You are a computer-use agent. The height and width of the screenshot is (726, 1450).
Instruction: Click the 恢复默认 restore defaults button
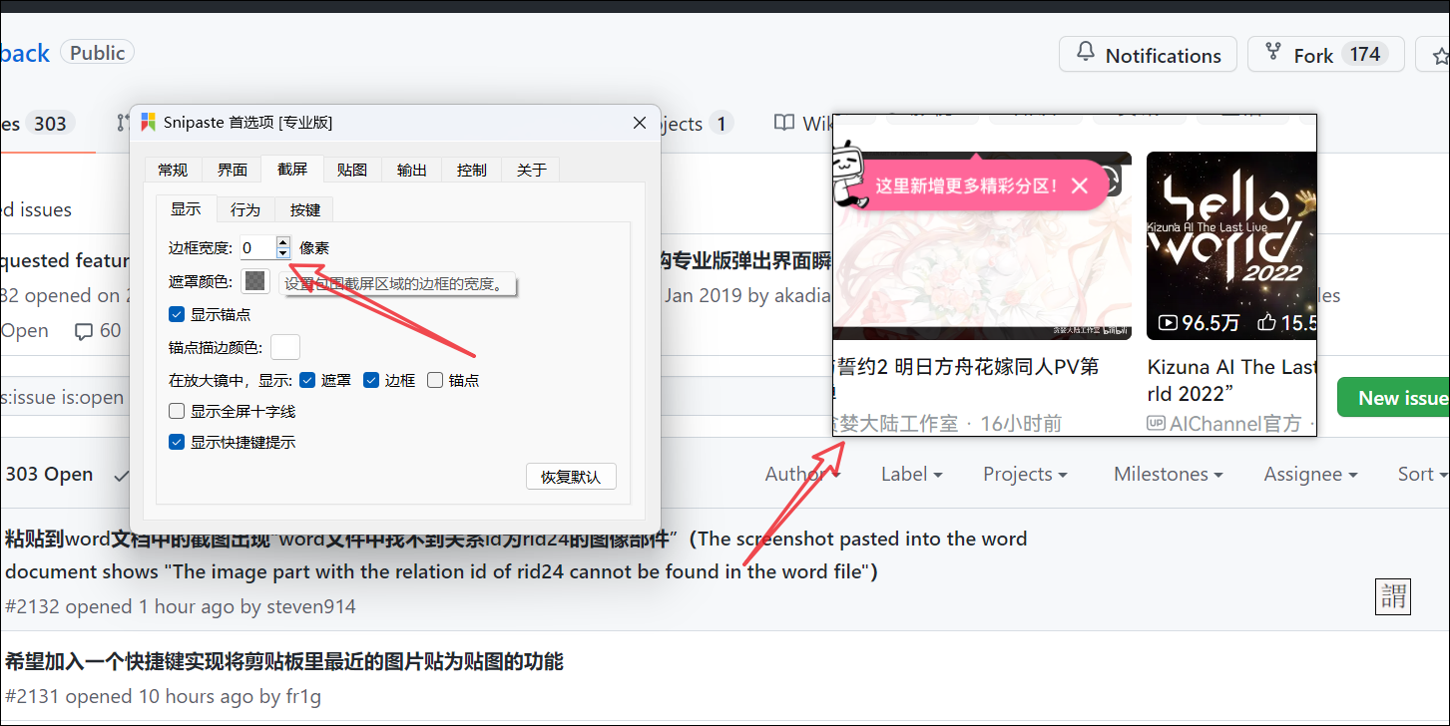point(571,476)
